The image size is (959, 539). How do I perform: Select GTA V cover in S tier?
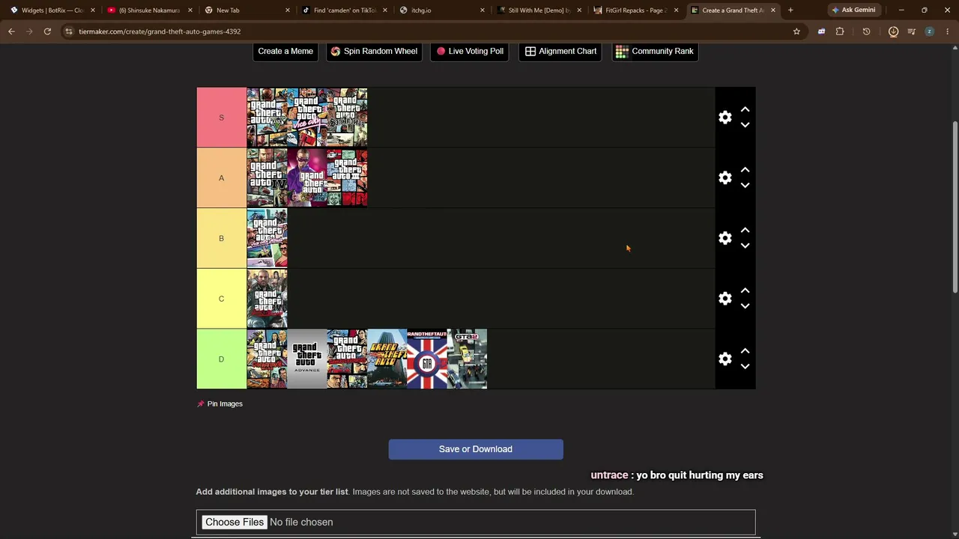coord(267,118)
